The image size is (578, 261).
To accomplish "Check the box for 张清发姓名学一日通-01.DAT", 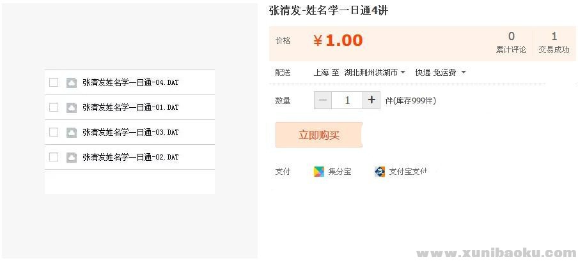I will (x=54, y=107).
